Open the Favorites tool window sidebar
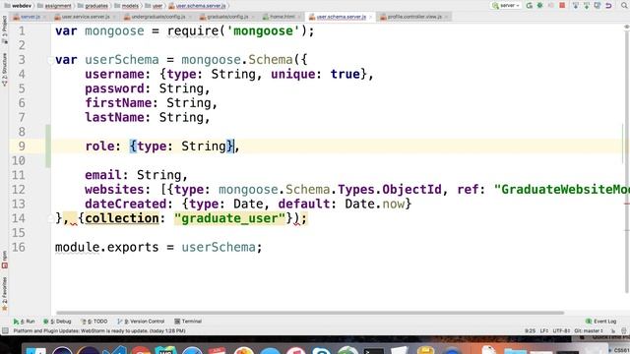 (x=4, y=294)
